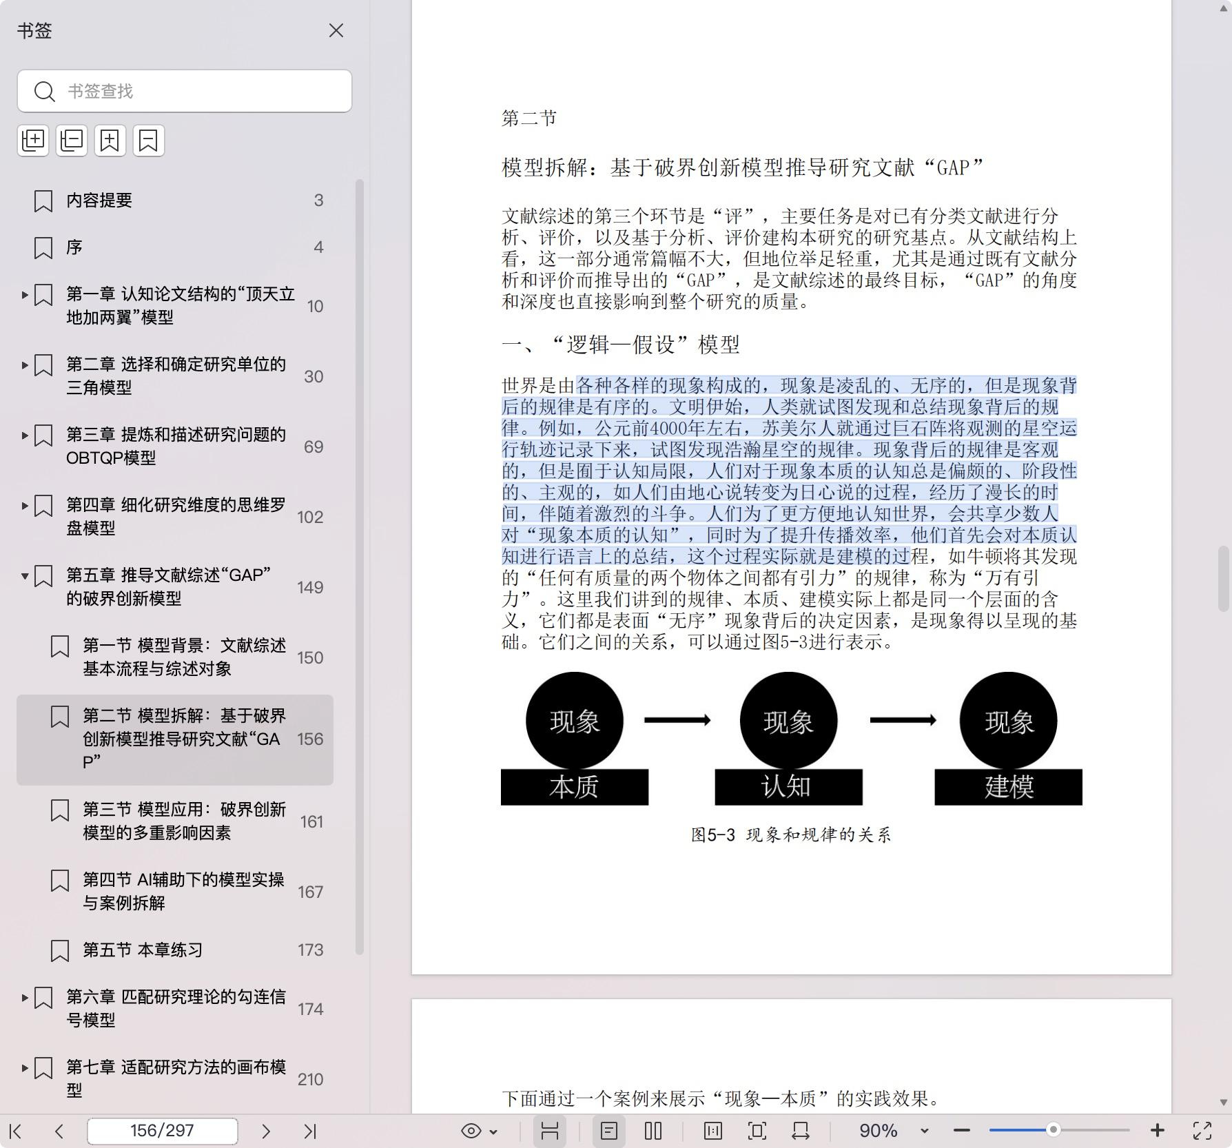The height and width of the screenshot is (1148, 1232).
Task: Expand 第三章 bookmark triangle
Action: [x=25, y=435]
